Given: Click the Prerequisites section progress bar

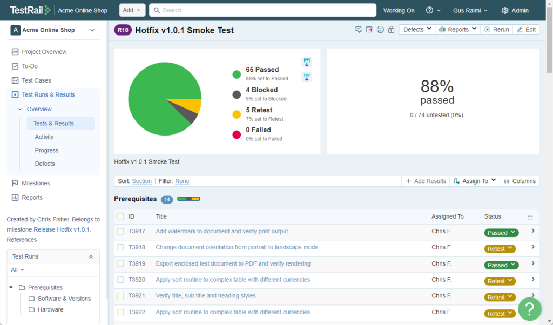Looking at the screenshot, I should 188,199.
